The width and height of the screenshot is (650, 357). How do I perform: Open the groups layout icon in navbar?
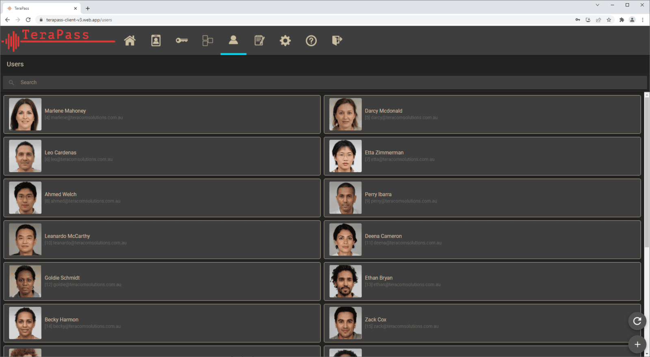[208, 40]
